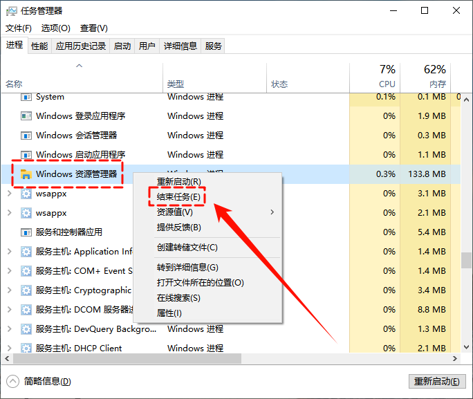Click the gear icon of 服务主机: DHCP Client
The height and width of the screenshot is (399, 473).
coord(26,348)
